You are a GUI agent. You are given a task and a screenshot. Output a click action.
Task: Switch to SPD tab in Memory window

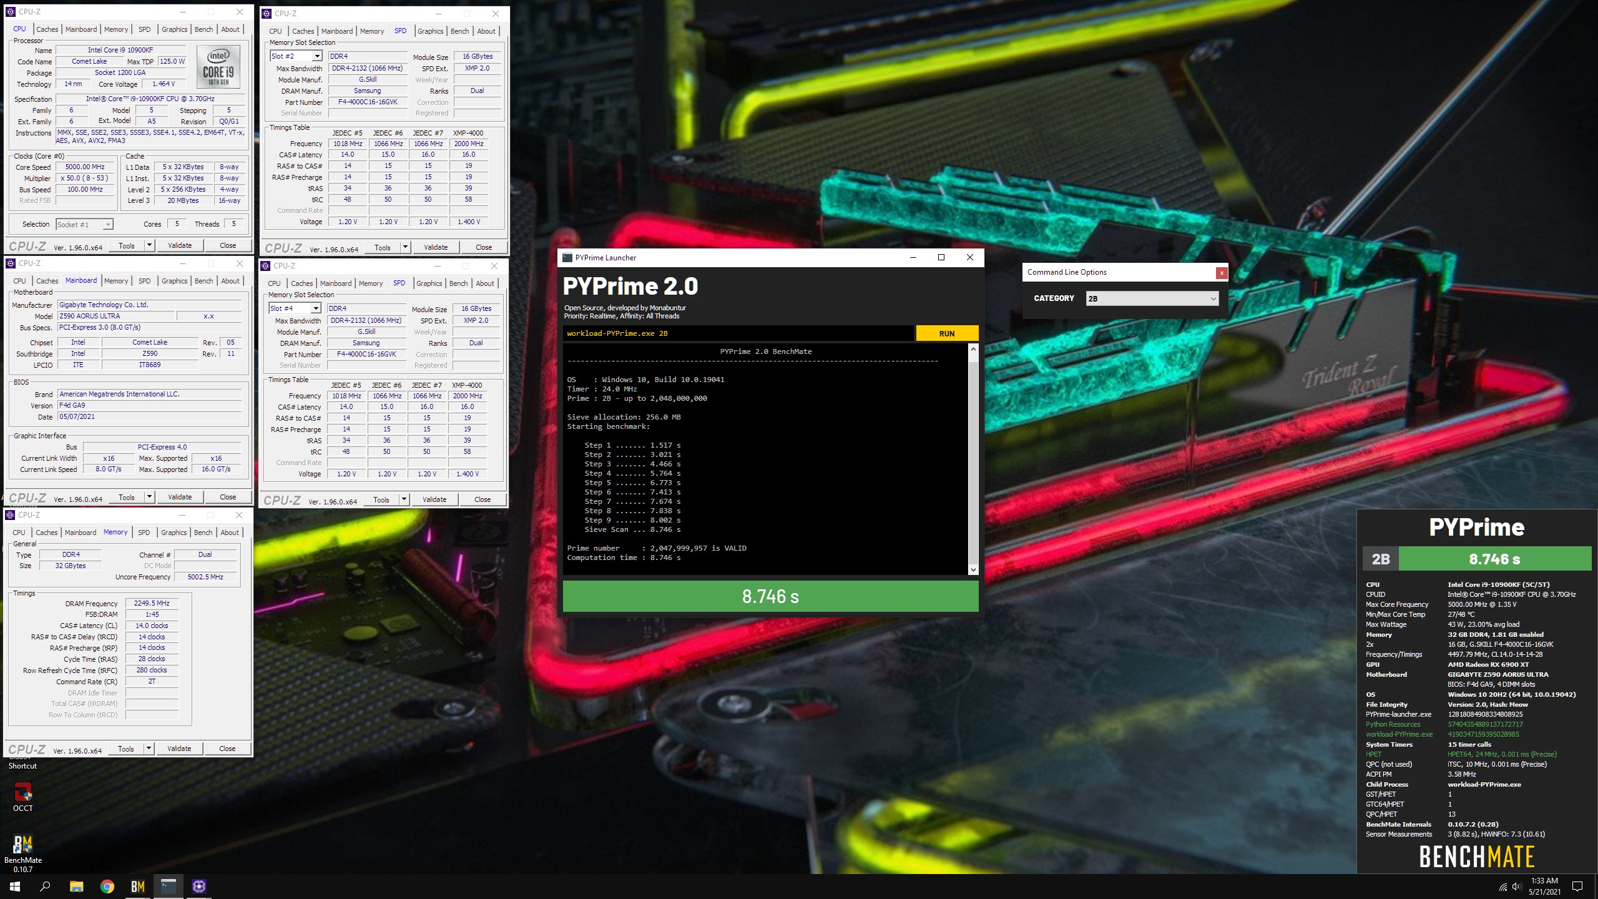point(144,533)
